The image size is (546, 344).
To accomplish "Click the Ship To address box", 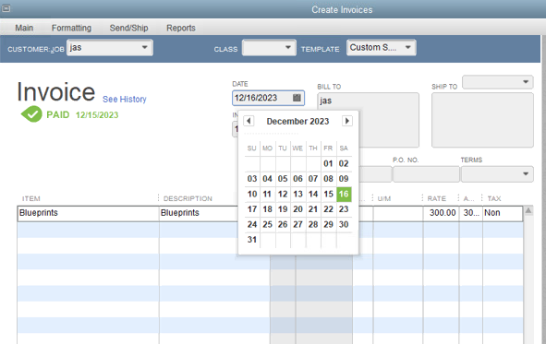I will 482,120.
